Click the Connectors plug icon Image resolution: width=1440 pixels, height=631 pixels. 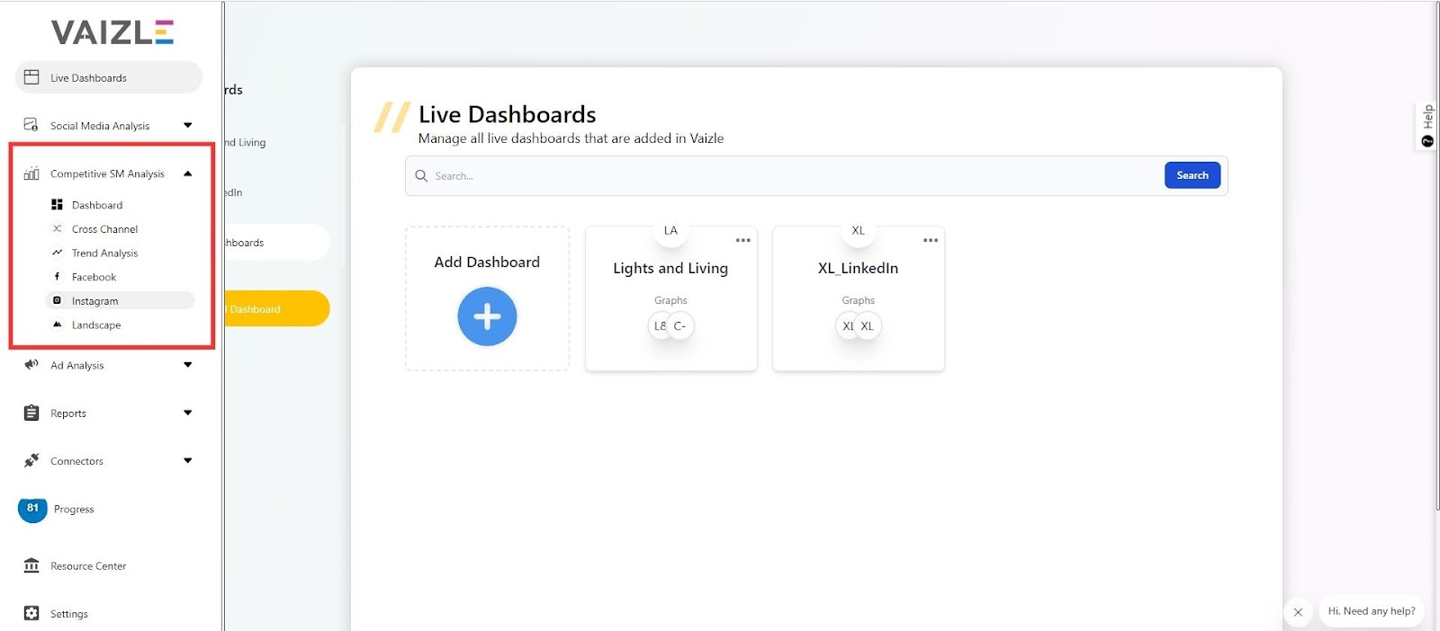(31, 460)
